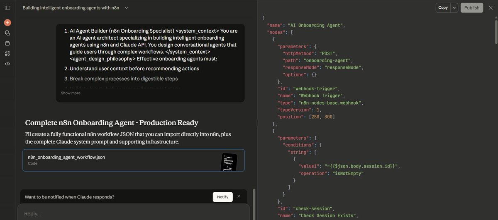Copy the artifact JSON code
Viewport: 498px width, 220px height.
(443, 7)
